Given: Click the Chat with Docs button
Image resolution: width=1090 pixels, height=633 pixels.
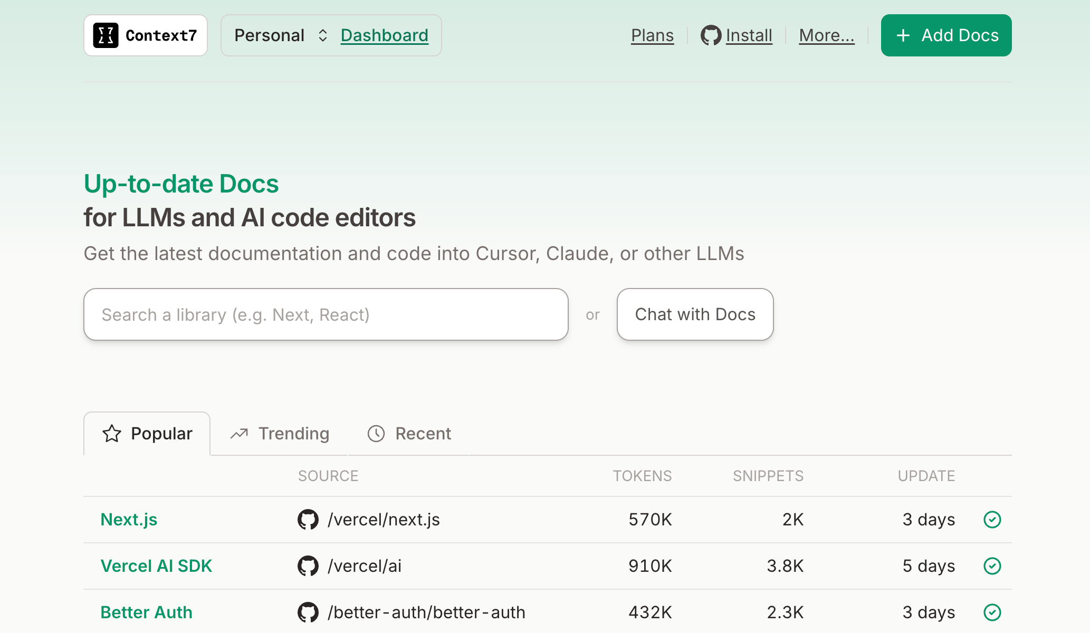Looking at the screenshot, I should (695, 314).
